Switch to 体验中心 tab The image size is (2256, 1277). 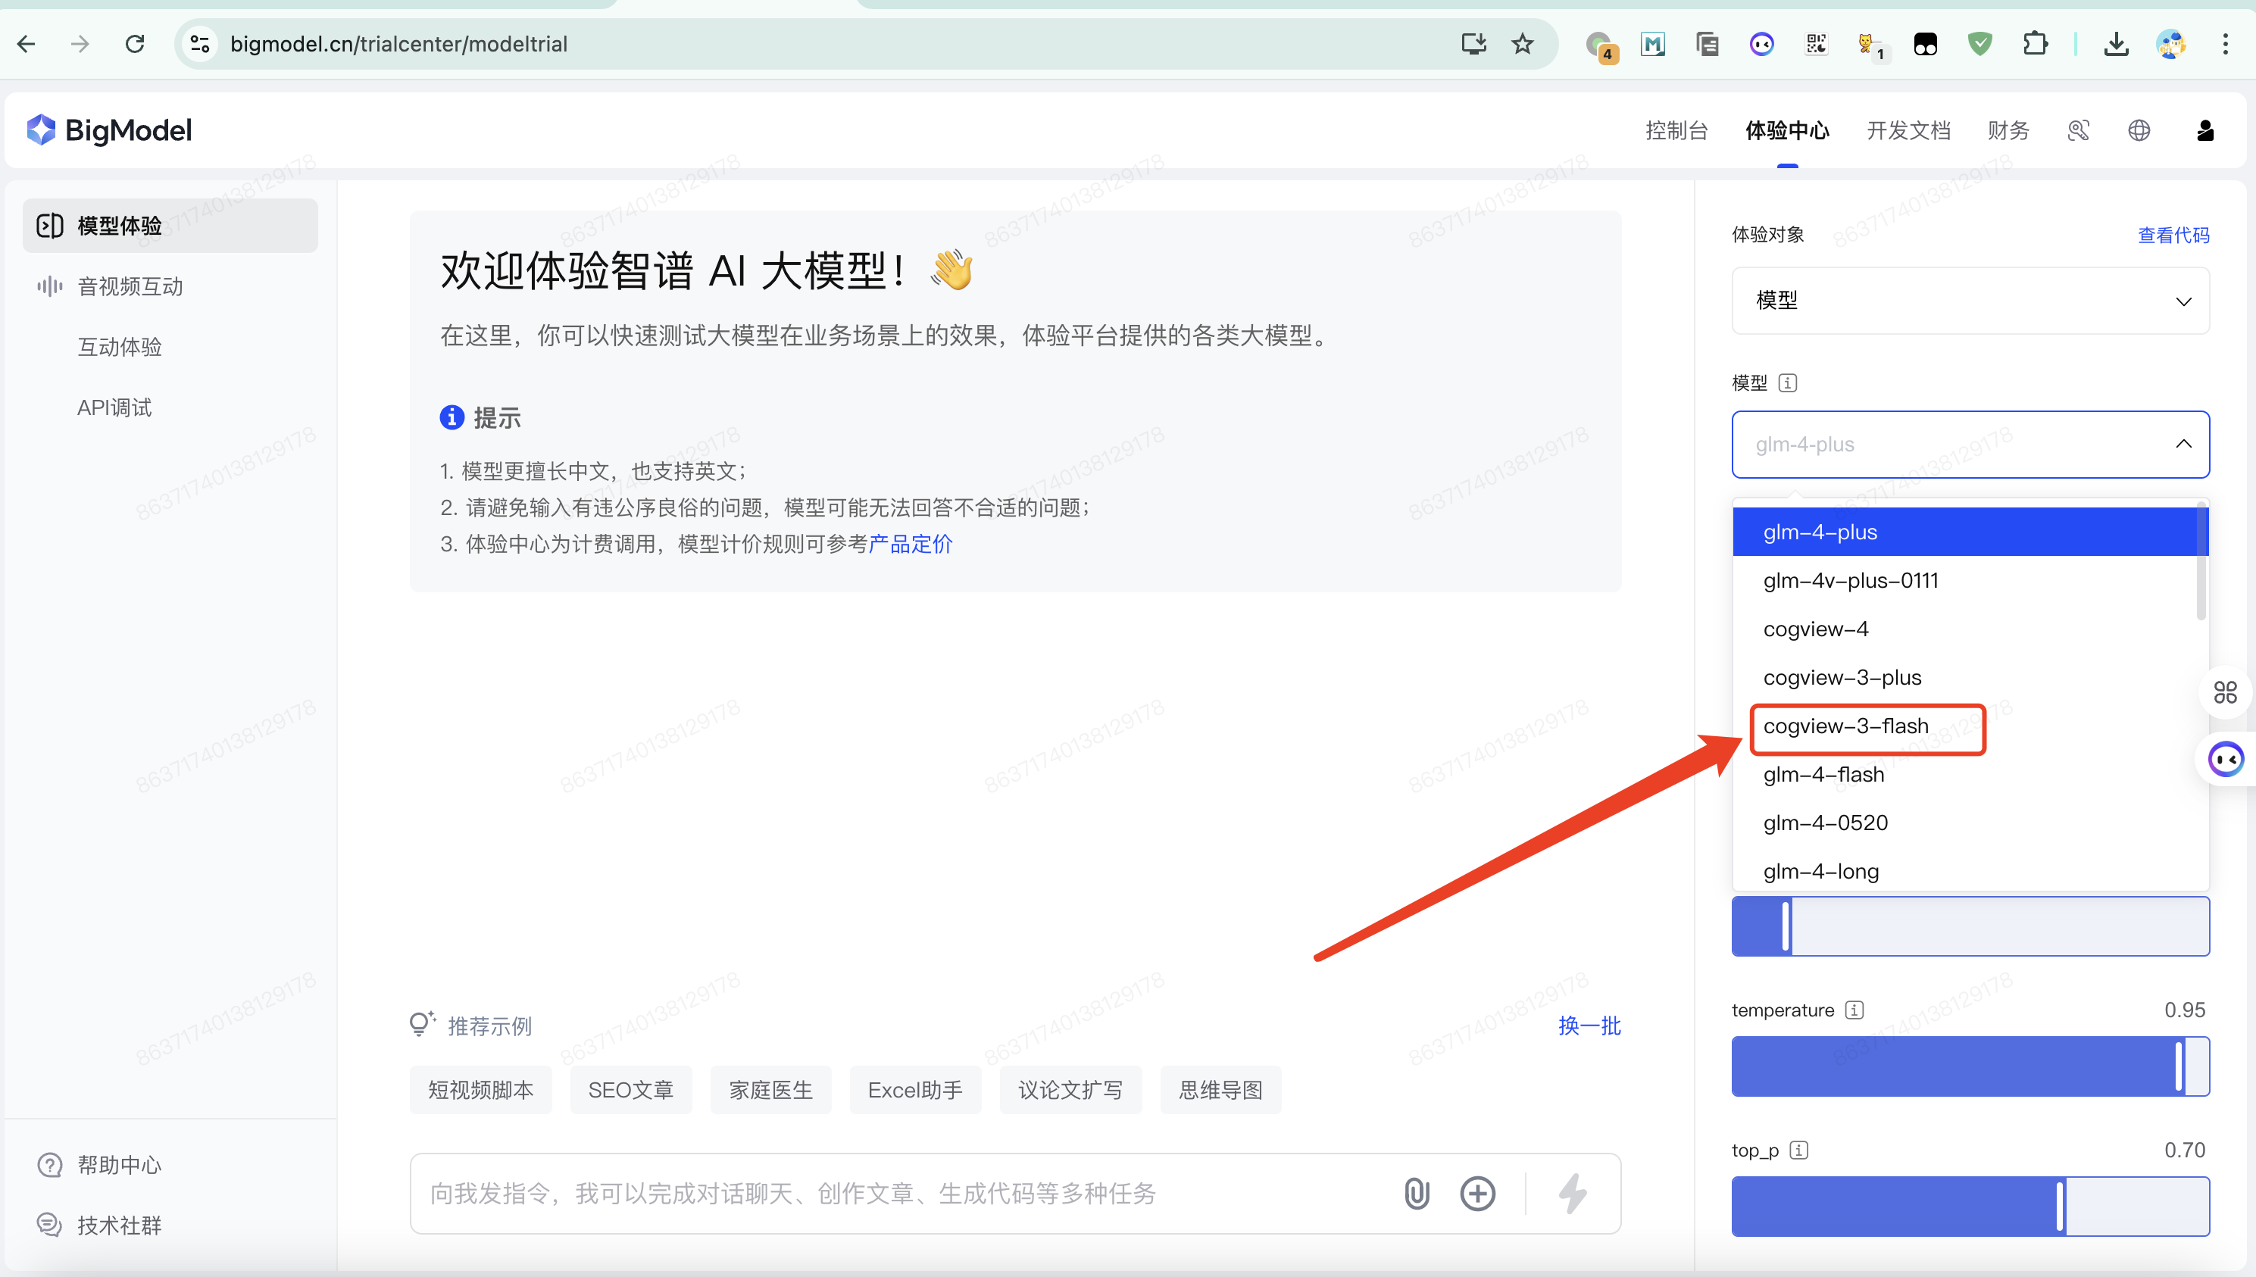pyautogui.click(x=1788, y=131)
